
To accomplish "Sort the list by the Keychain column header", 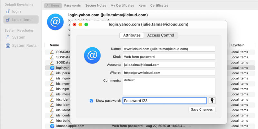I will pos(237,45).
